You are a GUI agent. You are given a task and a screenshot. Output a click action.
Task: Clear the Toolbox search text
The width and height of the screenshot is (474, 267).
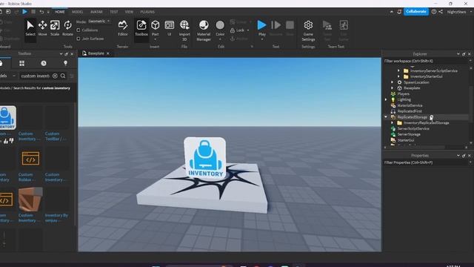click(55, 76)
